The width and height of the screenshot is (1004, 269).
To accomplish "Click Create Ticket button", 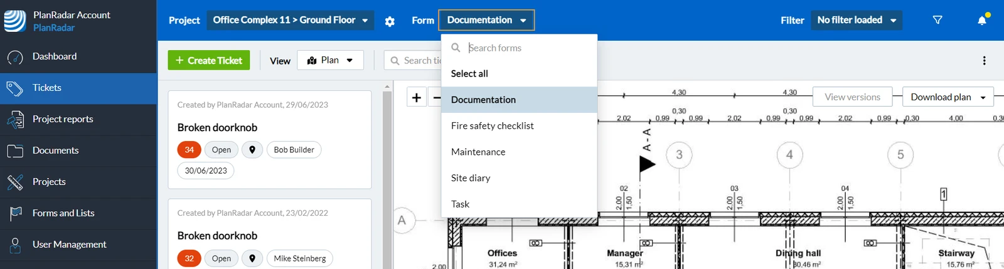I will [209, 60].
